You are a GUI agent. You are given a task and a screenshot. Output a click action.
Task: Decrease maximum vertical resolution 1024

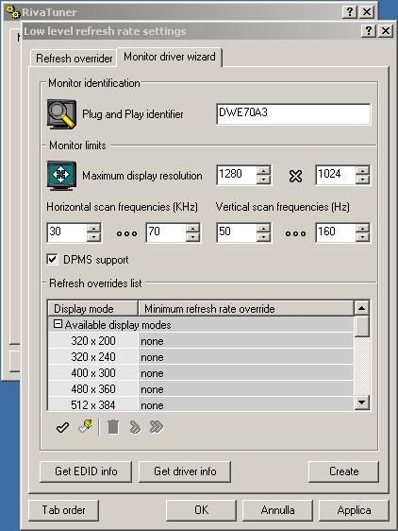(x=362, y=180)
